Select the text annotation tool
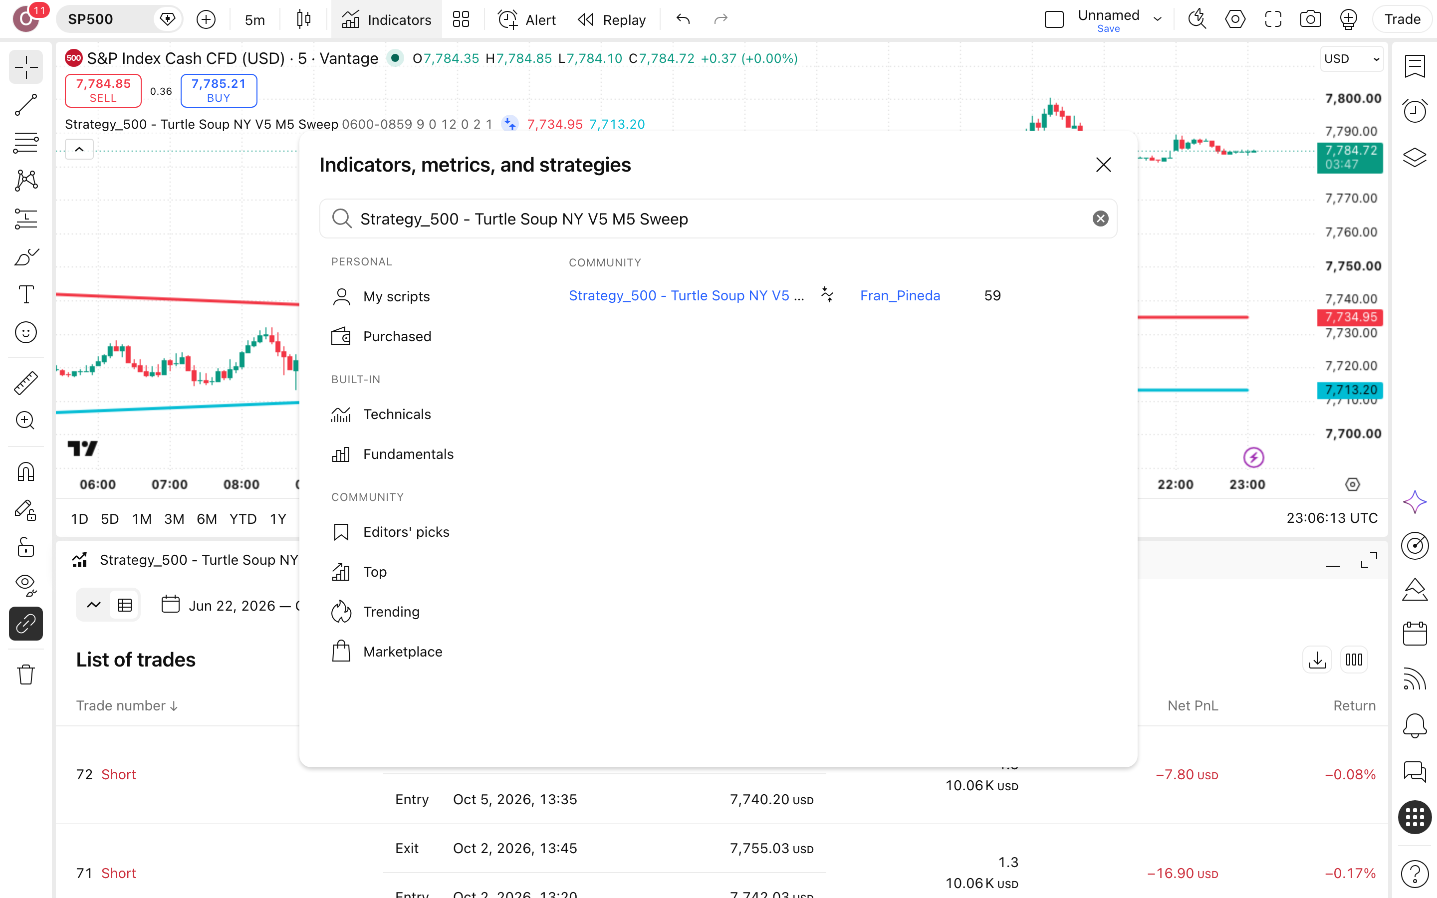1437x898 pixels. click(25, 294)
